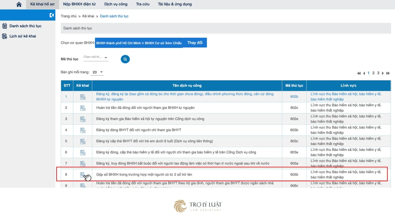The width and height of the screenshot is (395, 219).
Task: Open Nộp BHXH điện tử menu
Action: tap(80, 4)
